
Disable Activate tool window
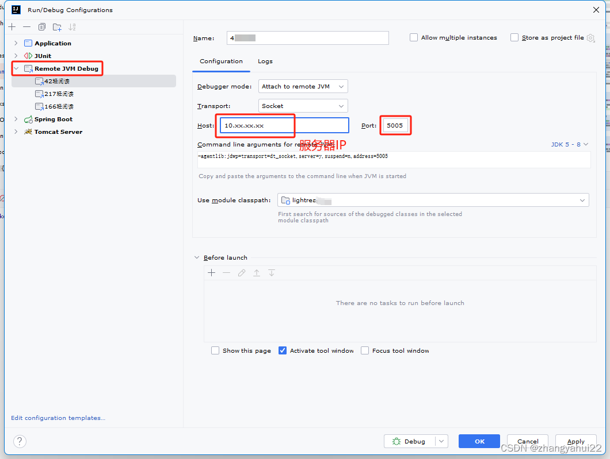click(282, 350)
